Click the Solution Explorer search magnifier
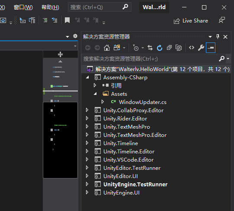 pos(221,58)
